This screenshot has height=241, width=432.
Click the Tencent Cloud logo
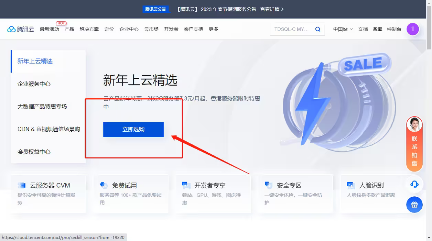pos(21,29)
